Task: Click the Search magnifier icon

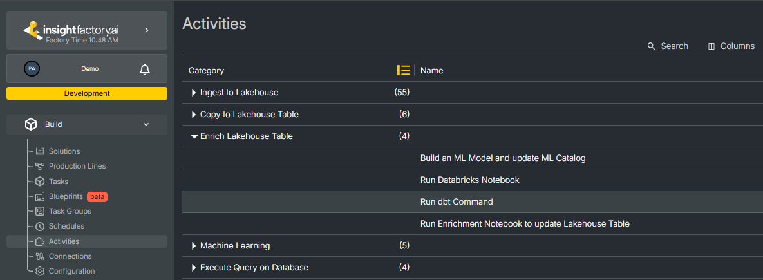Action: click(x=652, y=46)
